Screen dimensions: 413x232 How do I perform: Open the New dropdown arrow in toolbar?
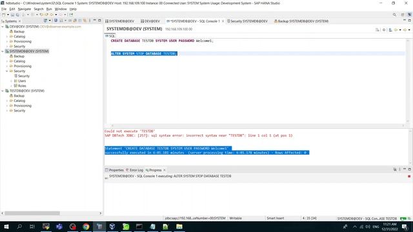point(8,15)
